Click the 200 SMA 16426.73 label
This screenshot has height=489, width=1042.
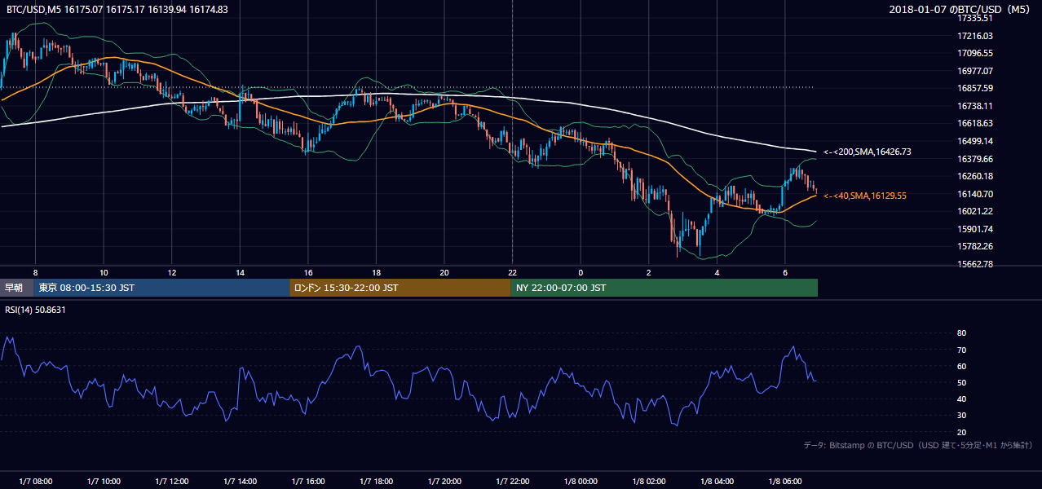coord(867,152)
